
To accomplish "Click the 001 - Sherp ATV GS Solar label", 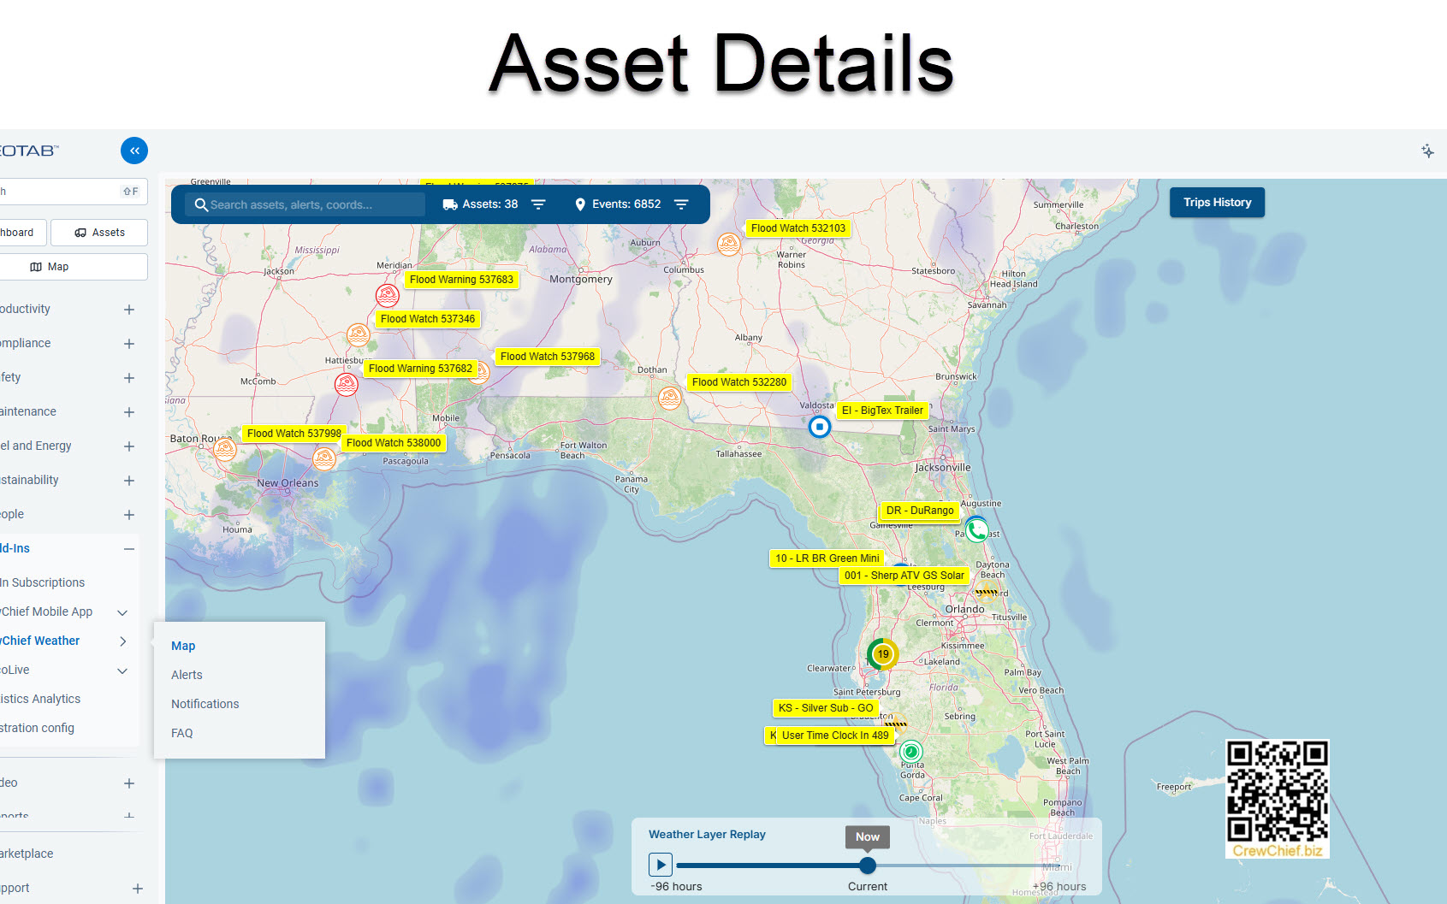I will (904, 576).
